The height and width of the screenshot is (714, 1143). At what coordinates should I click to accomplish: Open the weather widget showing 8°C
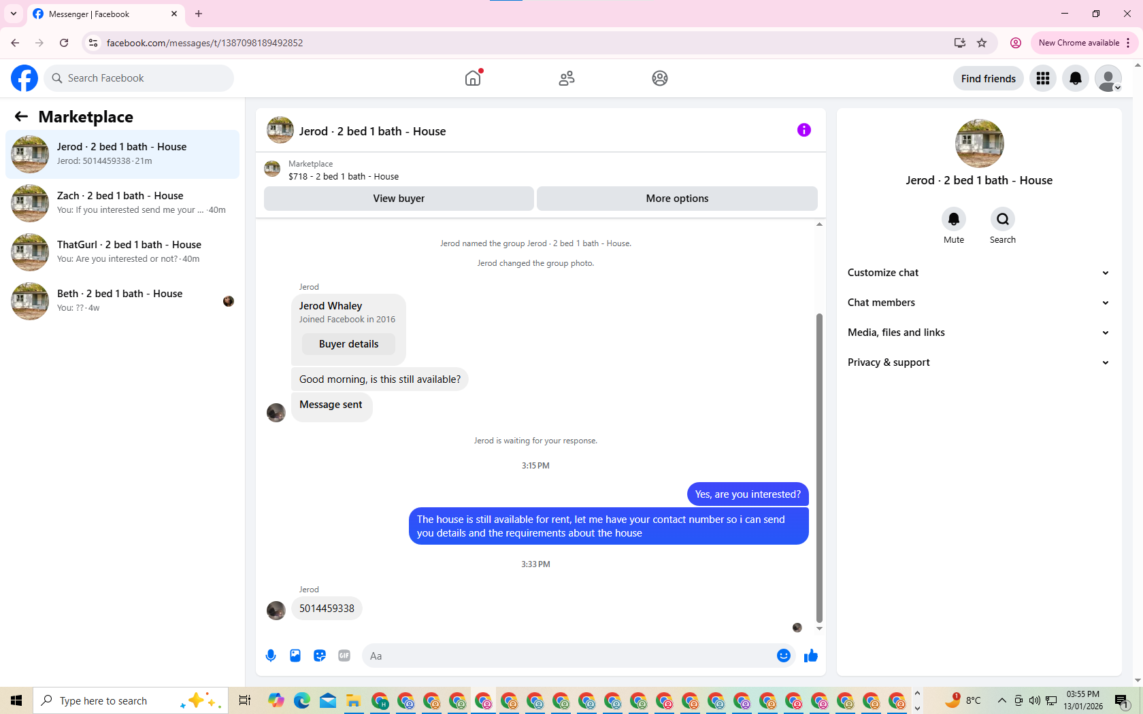(x=962, y=700)
